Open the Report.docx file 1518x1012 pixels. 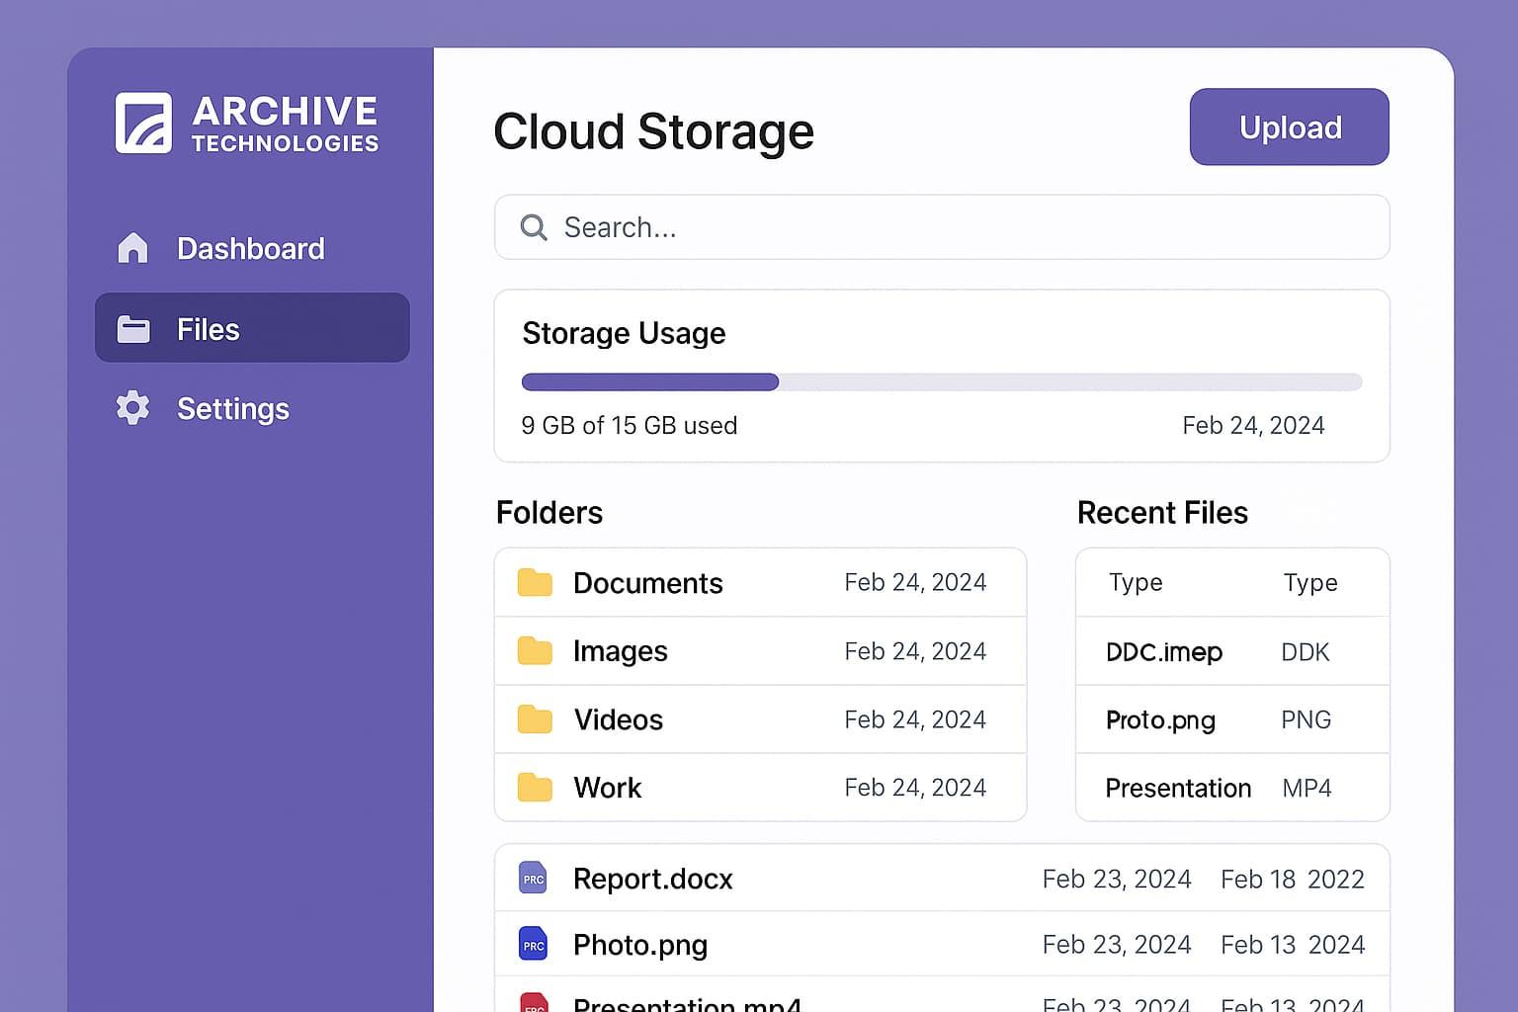652,879
